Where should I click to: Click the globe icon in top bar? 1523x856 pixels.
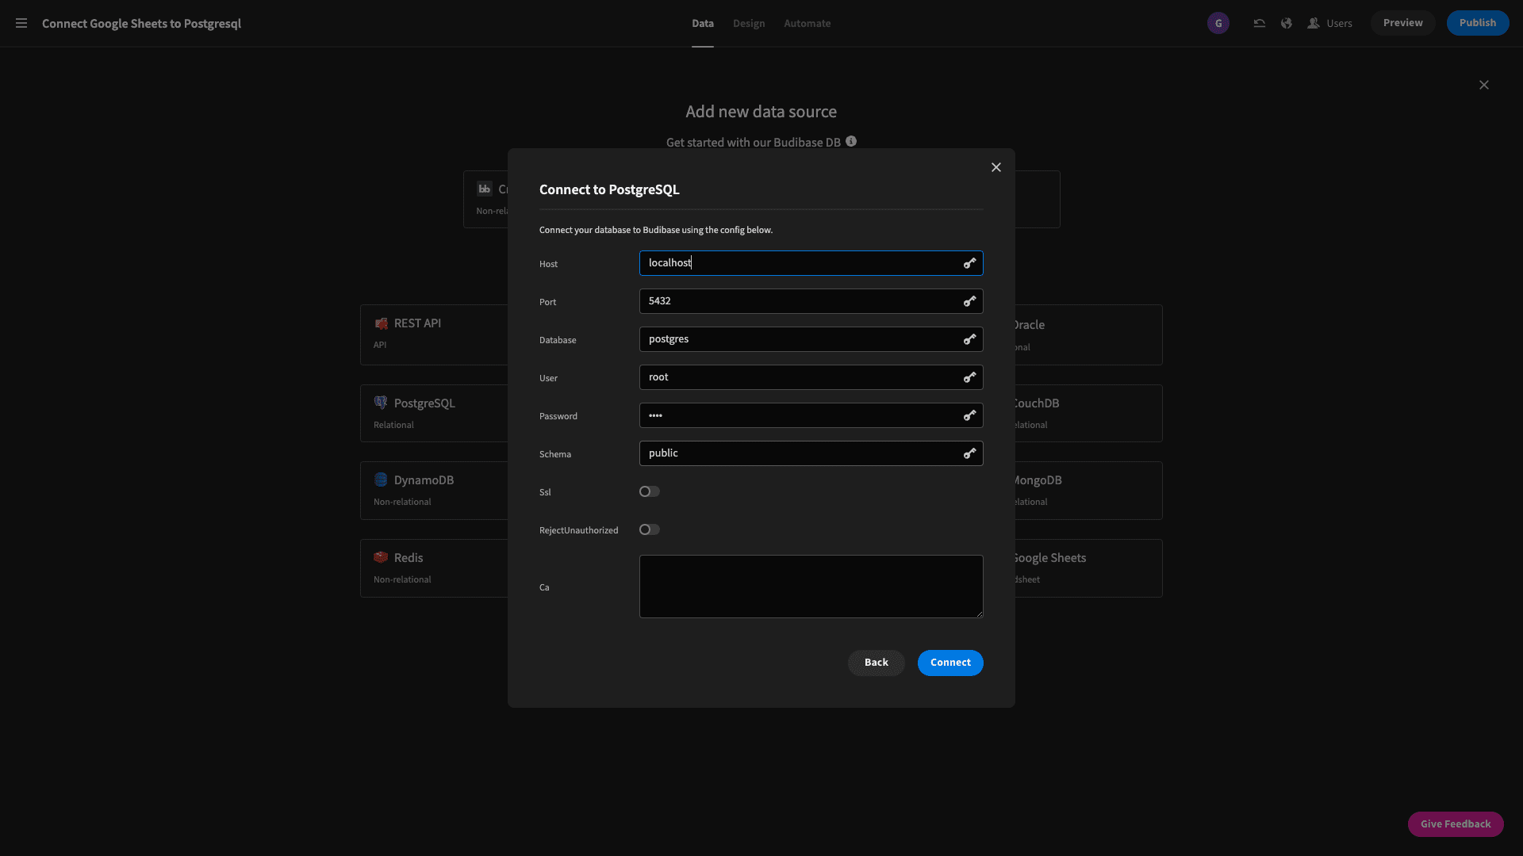click(x=1286, y=24)
